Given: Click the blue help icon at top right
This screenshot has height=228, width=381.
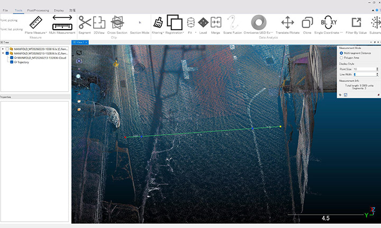Looking at the screenshot, I should [x=377, y=10].
